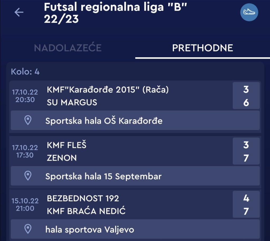Screen dimensions: 270x241
Task: Select the PRETHODNE tab
Action: [x=202, y=48]
